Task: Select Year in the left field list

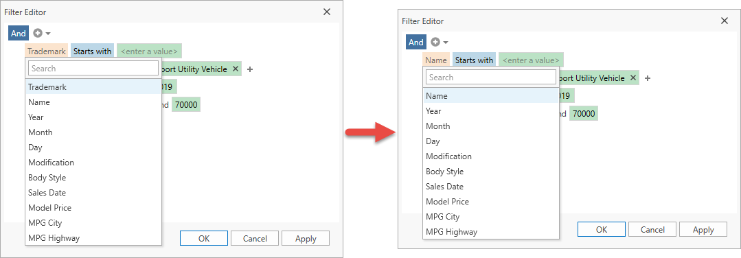Action: tap(93, 117)
